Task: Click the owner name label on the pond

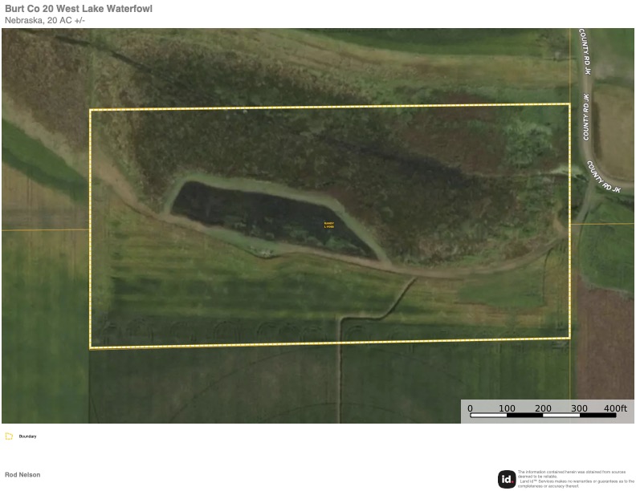Action: [x=328, y=225]
